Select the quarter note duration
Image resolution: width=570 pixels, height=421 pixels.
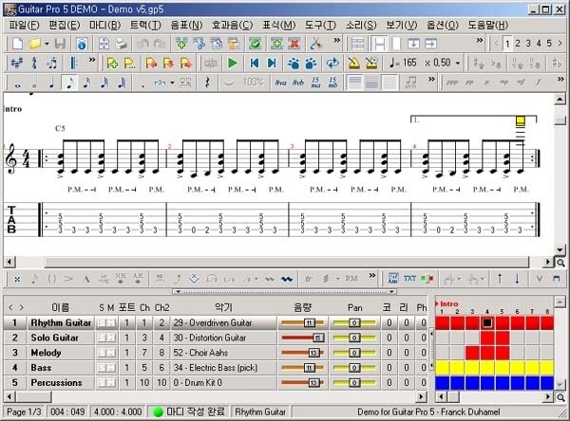pyautogui.click(x=51, y=82)
